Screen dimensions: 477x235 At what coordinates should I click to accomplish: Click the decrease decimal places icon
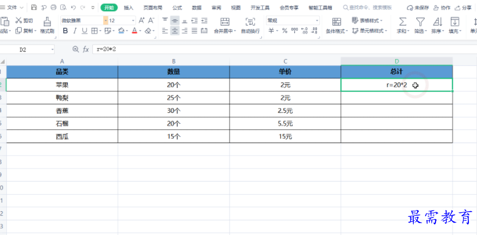[315, 31]
